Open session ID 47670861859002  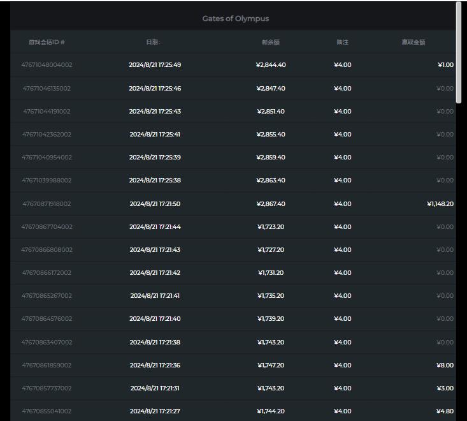pos(47,366)
